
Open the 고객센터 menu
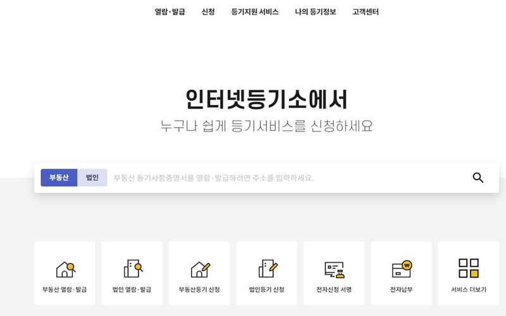pyautogui.click(x=366, y=12)
